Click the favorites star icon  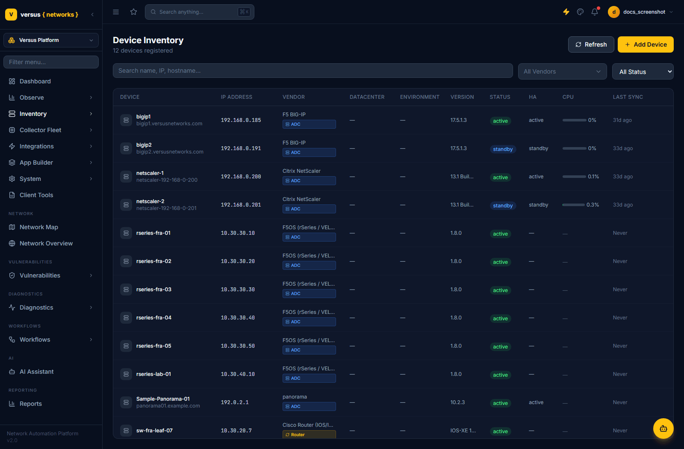coord(134,12)
